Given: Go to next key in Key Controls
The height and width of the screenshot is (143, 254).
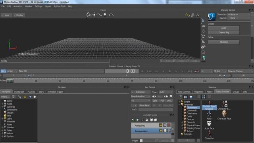Looking at the screenshot, I should click(166, 96).
